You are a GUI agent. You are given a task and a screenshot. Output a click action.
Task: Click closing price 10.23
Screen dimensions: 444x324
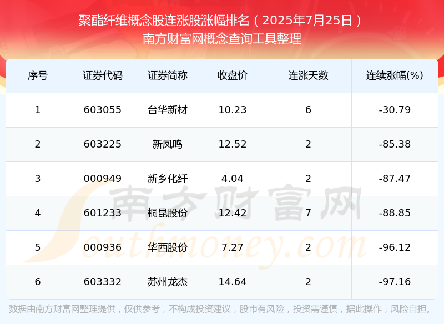click(x=233, y=110)
